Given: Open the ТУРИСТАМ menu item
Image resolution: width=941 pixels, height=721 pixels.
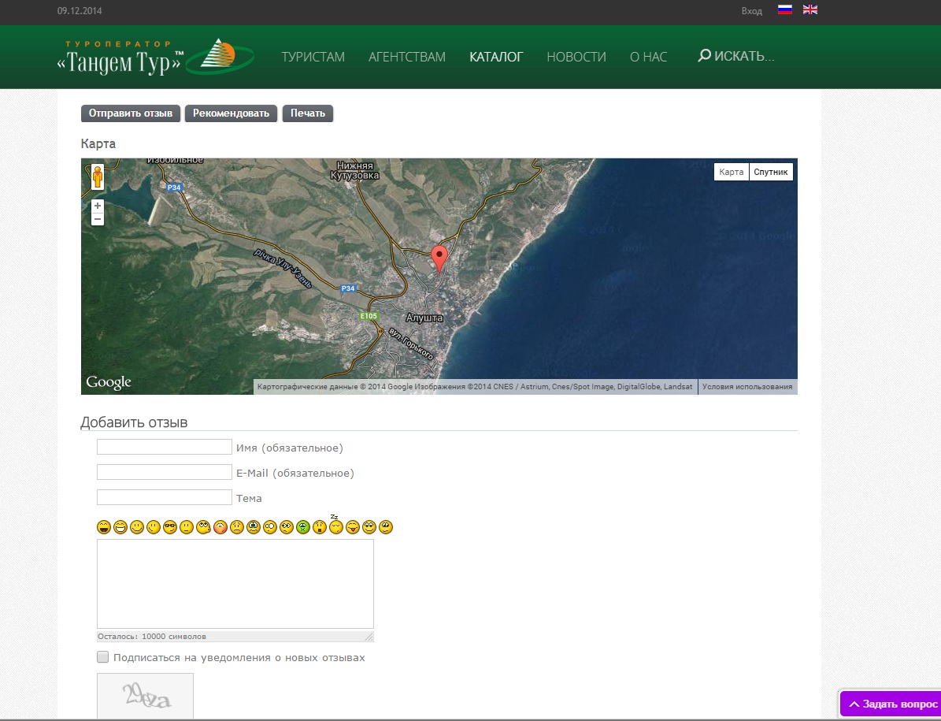Looking at the screenshot, I should click(313, 57).
